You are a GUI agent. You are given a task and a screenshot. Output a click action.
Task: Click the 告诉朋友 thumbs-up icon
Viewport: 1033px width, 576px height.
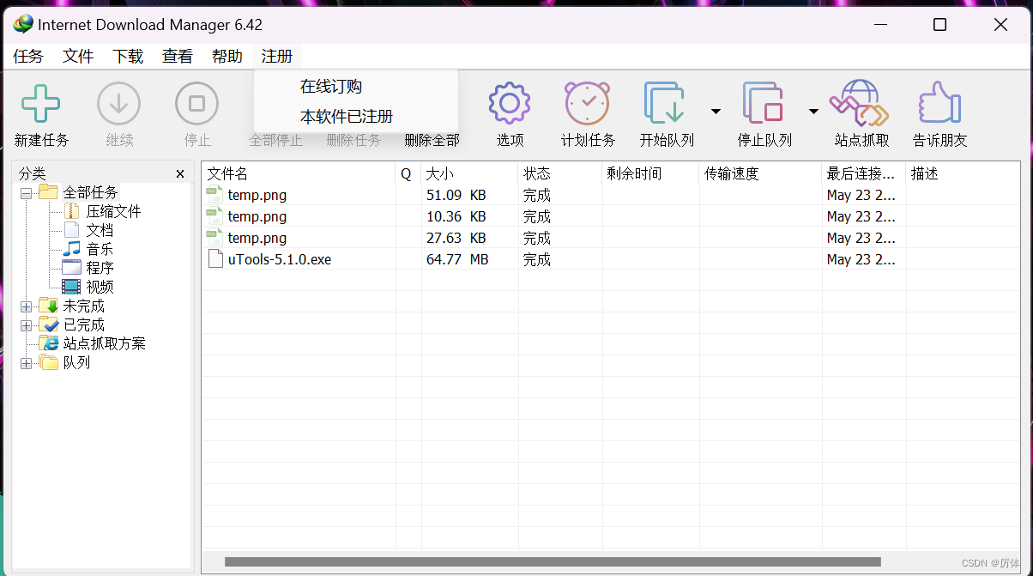click(939, 103)
